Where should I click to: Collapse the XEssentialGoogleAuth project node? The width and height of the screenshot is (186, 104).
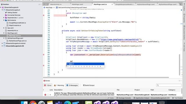(x=2, y=10)
